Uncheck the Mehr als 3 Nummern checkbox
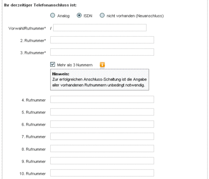Screen dimensions: 209x179 tap(52, 64)
